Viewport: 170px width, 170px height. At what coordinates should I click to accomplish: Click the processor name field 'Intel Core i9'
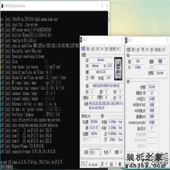pyautogui.click(x=101, y=60)
